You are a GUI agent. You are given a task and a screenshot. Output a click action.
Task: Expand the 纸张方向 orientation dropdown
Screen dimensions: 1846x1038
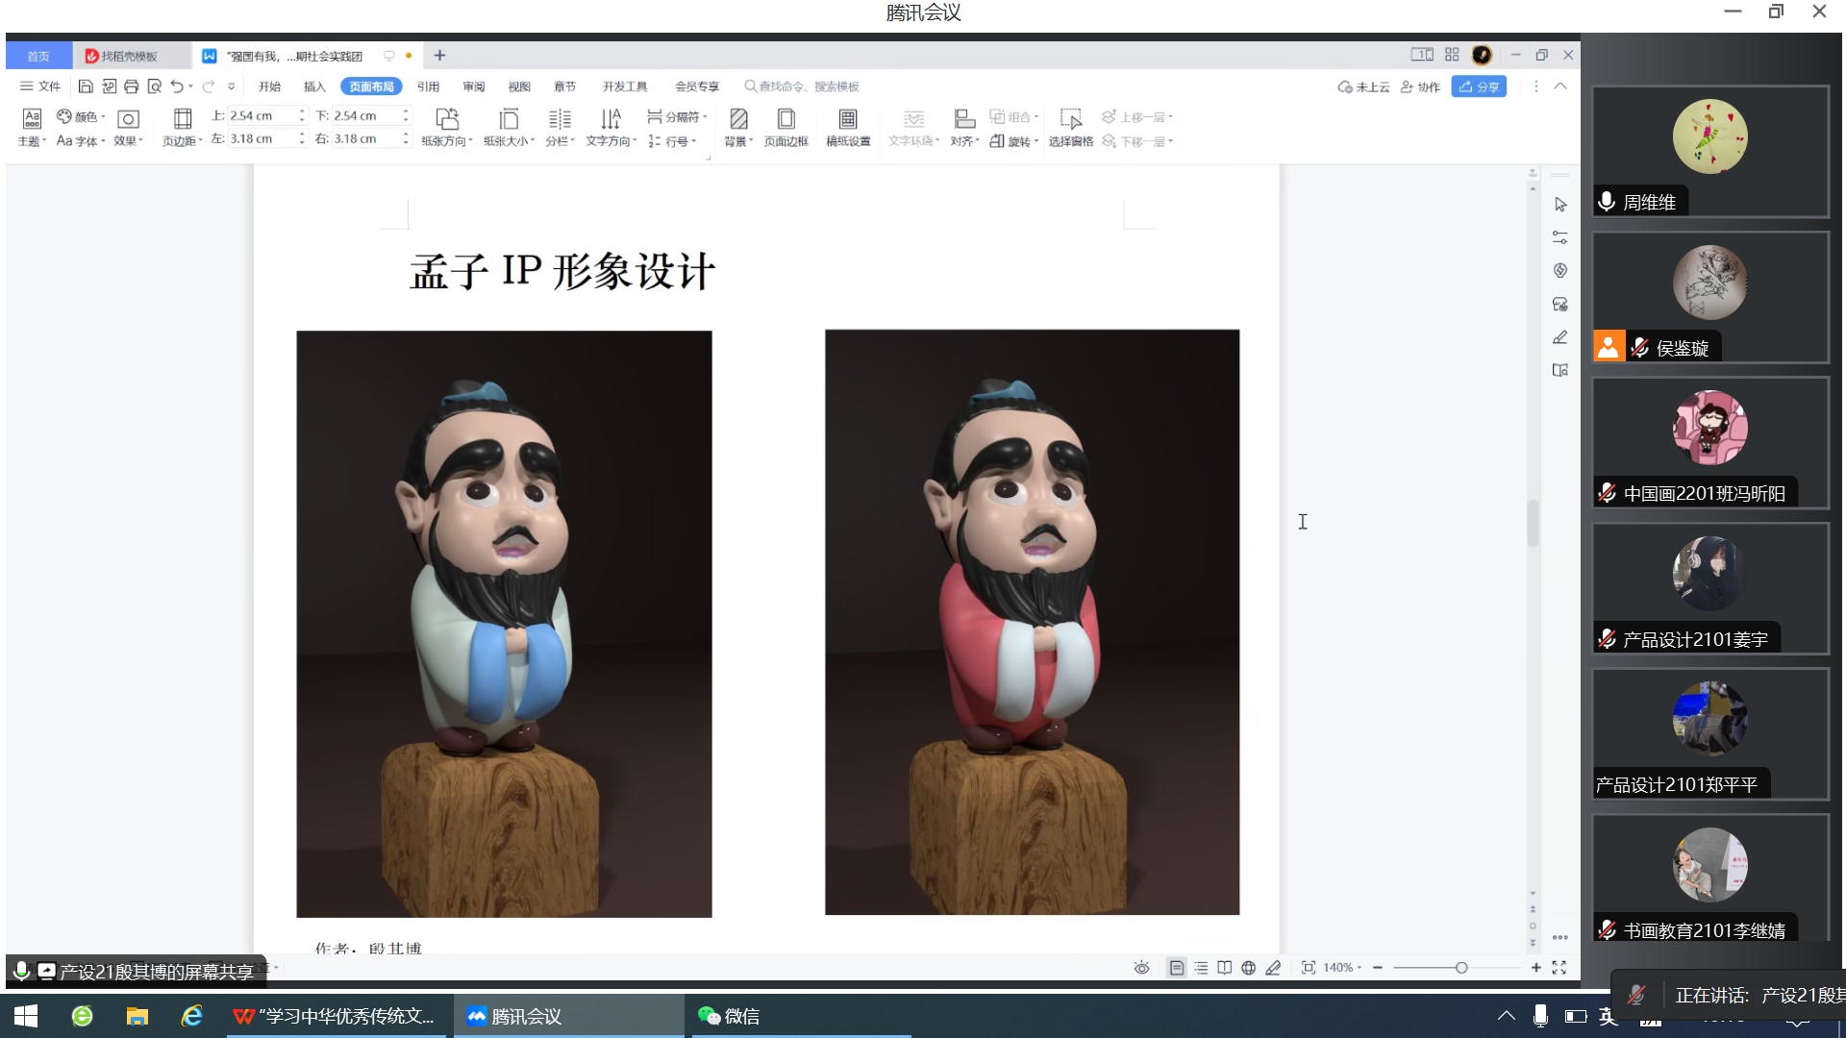click(447, 141)
